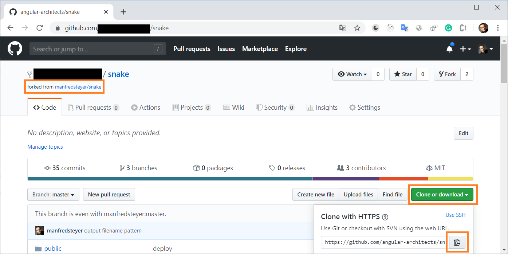
Task: Click the language breakdown color bar
Action: pos(251,179)
